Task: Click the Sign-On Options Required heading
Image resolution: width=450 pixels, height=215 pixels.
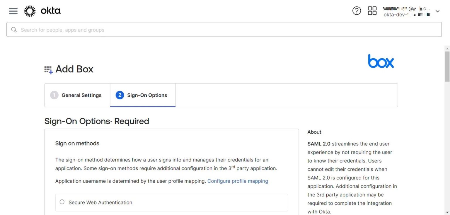Action: tap(97, 121)
